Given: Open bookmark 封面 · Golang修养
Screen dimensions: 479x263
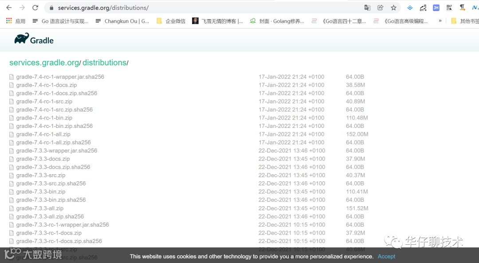Looking at the screenshot, I should (x=277, y=21).
